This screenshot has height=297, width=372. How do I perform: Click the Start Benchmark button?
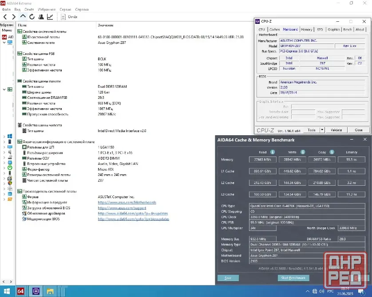pyautogui.click(x=293, y=278)
